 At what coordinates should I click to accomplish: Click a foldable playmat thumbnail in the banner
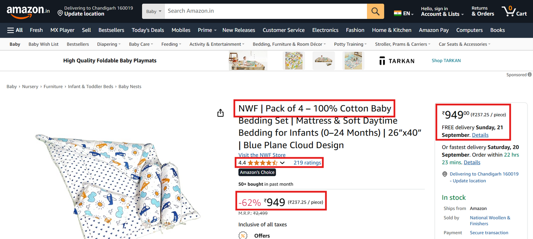(x=294, y=60)
